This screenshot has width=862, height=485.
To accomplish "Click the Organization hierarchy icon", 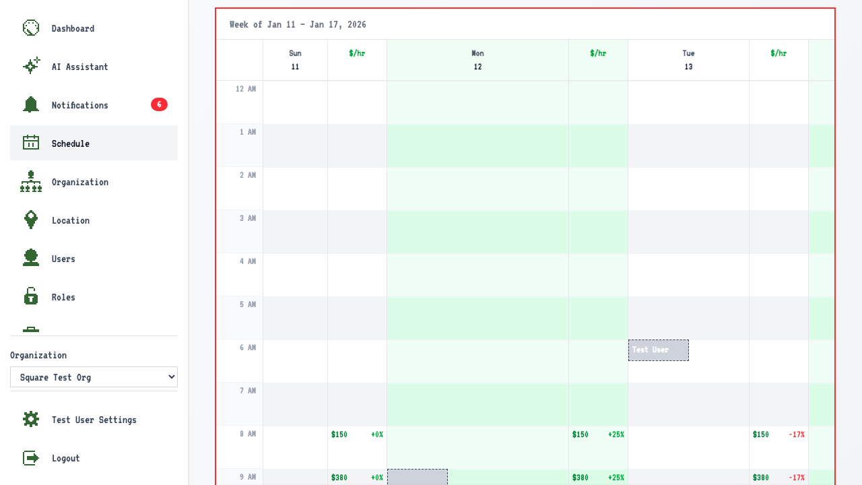I will pos(31,181).
